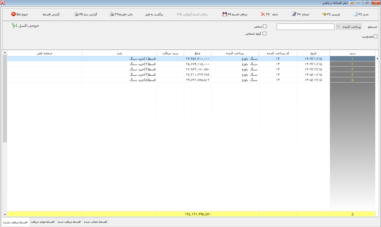Click the amount ۲۹,۷۲۶,۷۸۵,۵۰۲

[x=197, y=80]
